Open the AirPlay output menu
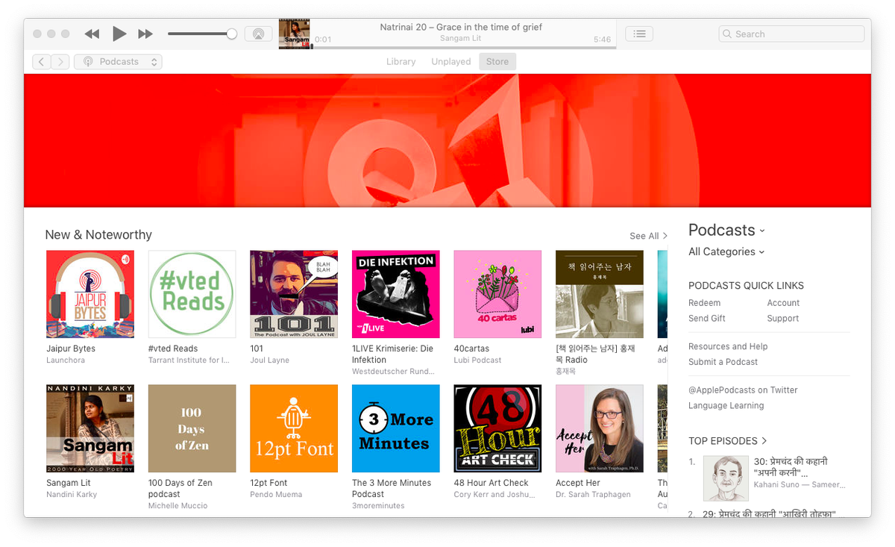Viewport: 895px width, 547px height. click(258, 34)
